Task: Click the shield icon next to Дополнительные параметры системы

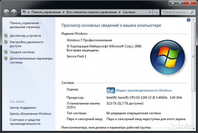Action: tap(6, 59)
